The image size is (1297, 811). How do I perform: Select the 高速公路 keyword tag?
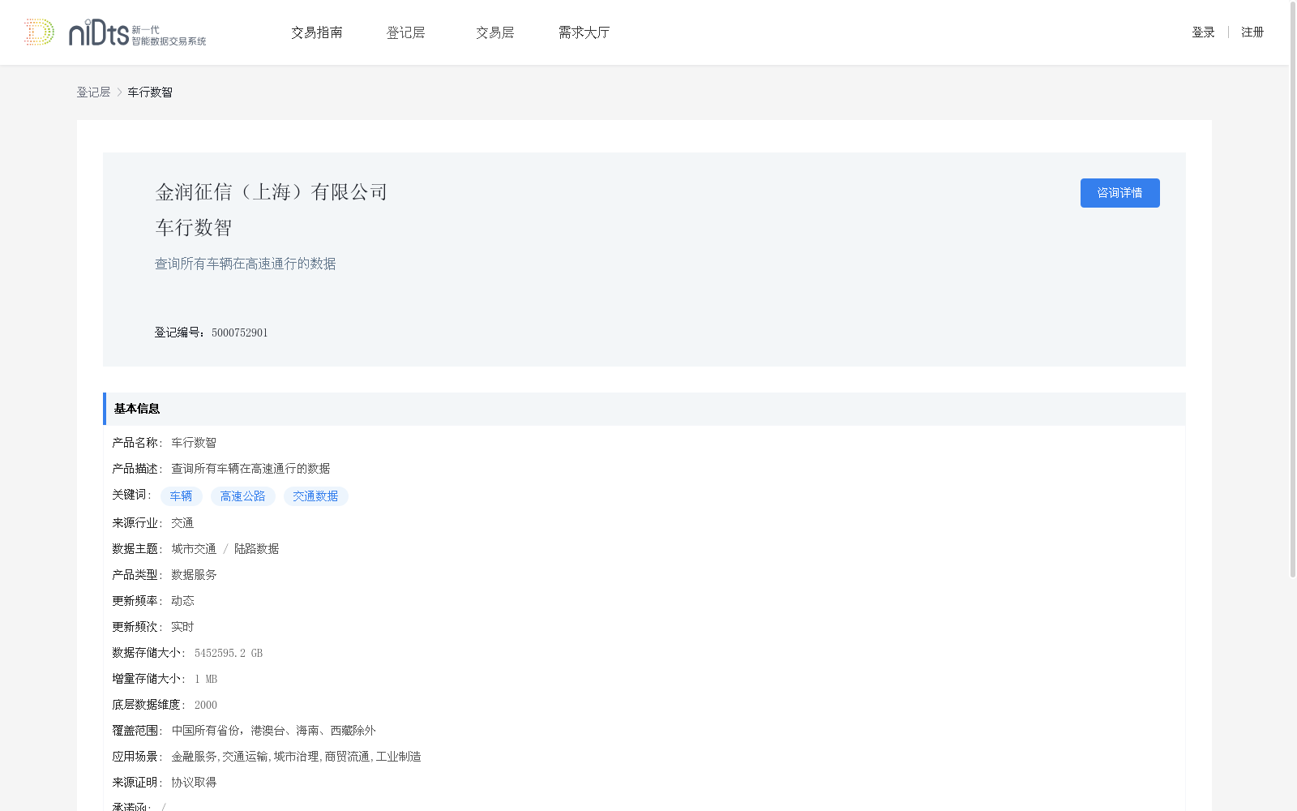point(243,496)
